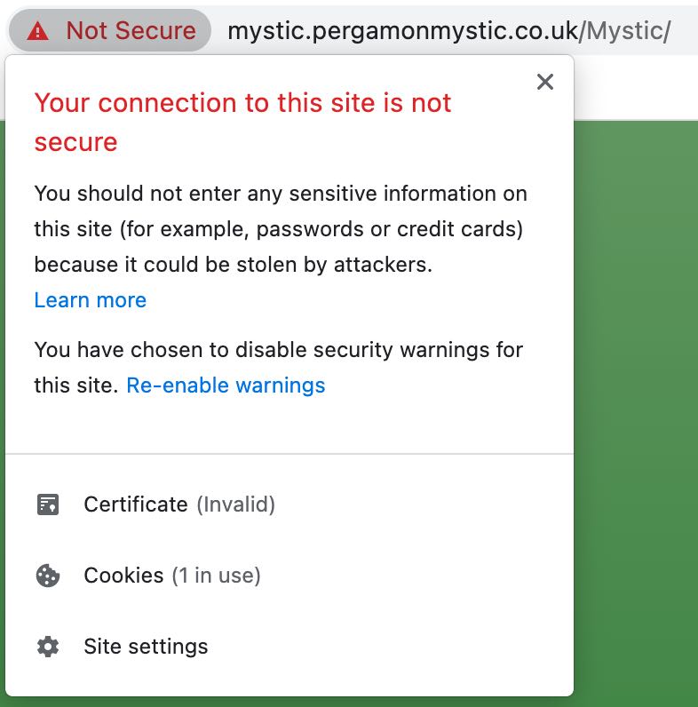Click the Not Secure label in address bar
This screenshot has height=707, width=698.
[131, 31]
